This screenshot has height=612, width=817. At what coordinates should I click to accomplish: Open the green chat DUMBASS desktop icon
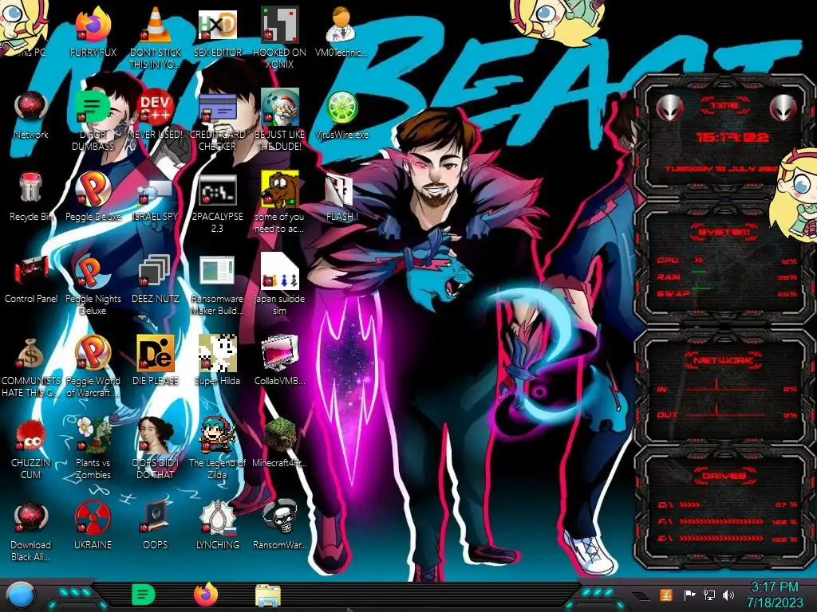coord(93,108)
